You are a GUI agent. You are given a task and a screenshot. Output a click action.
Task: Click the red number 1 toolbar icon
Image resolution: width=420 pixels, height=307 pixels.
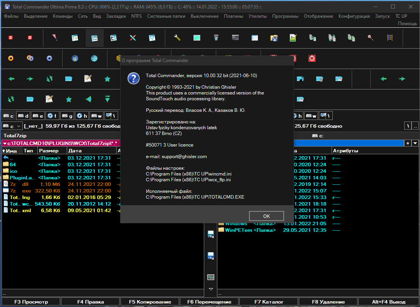pyautogui.click(x=11, y=38)
